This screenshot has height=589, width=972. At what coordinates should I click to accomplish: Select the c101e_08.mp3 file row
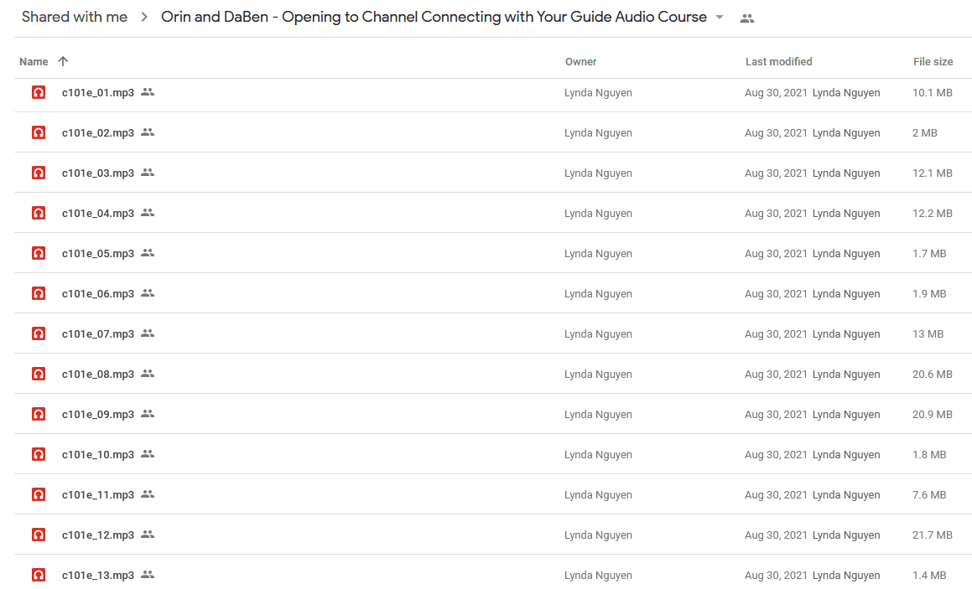coord(493,374)
